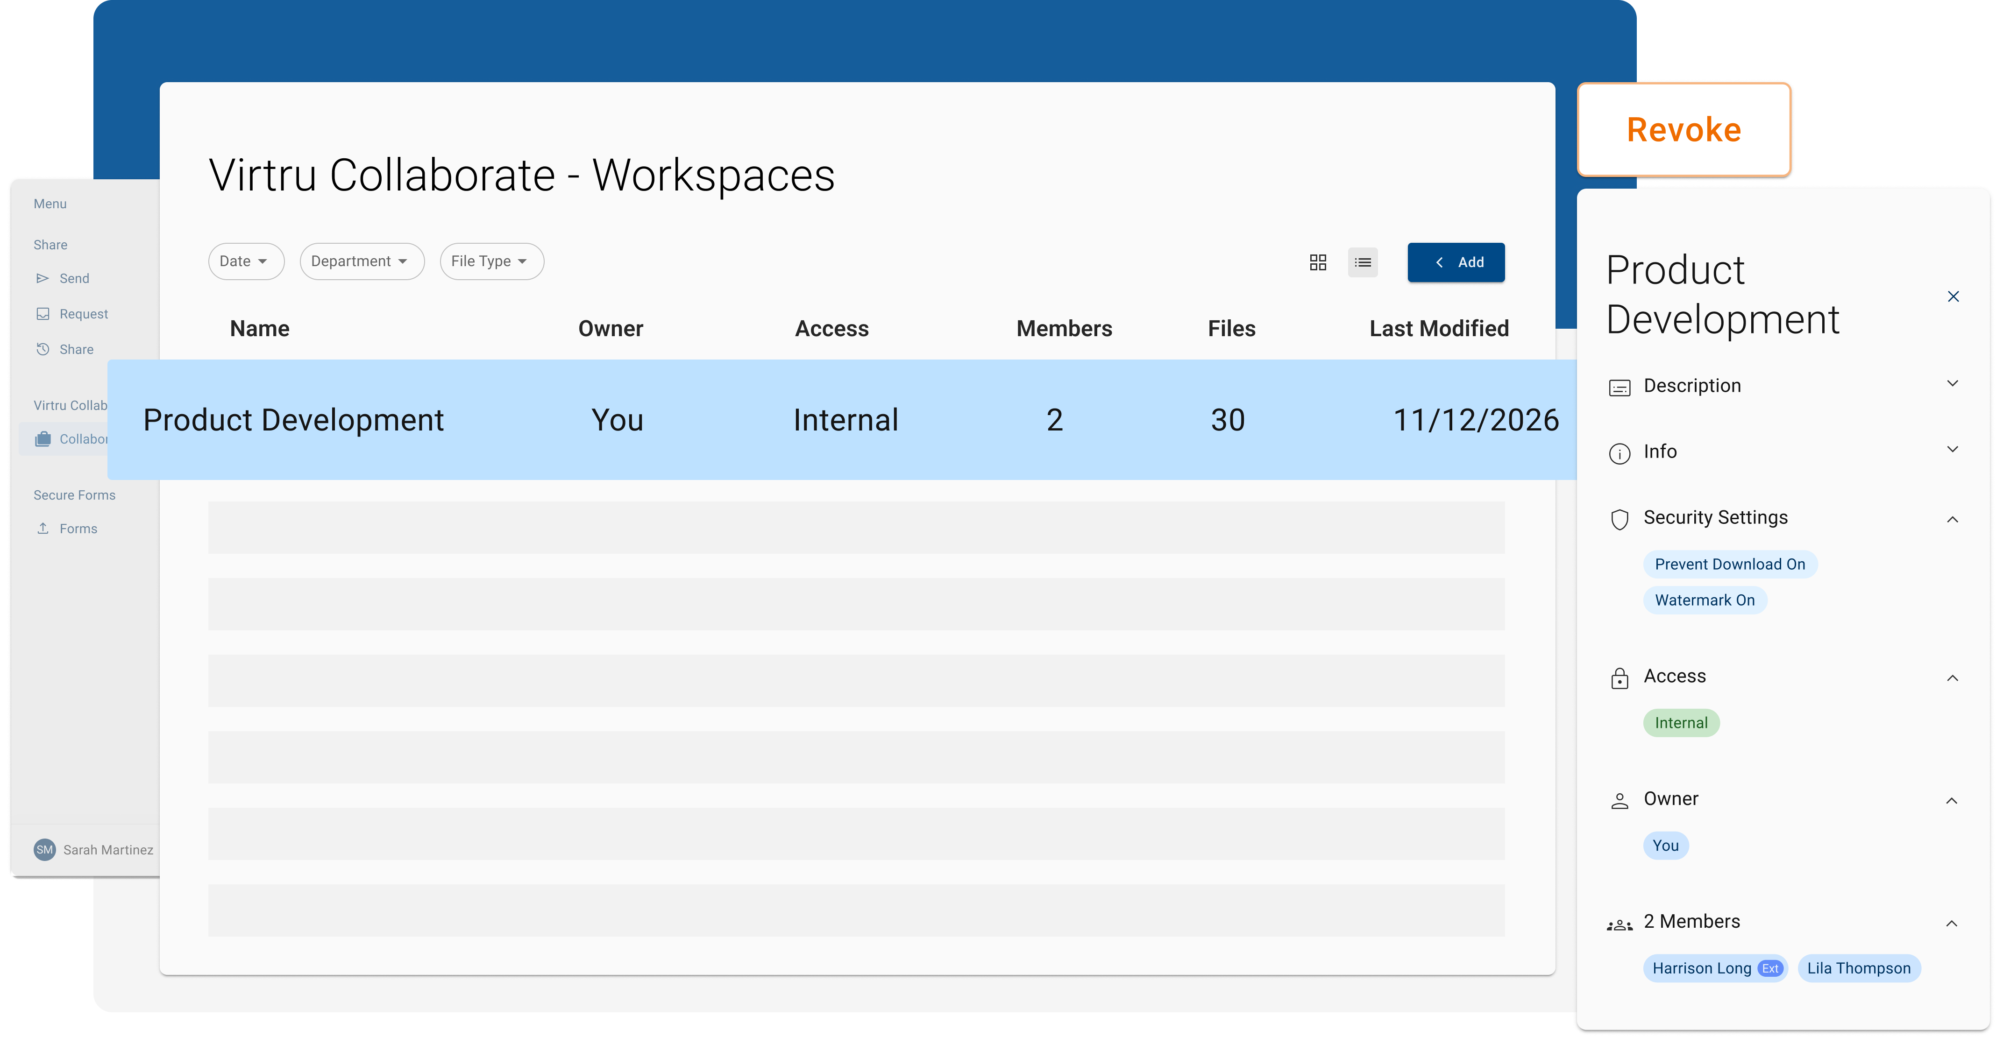Click the You owner chip
1996x1037 pixels.
1665,845
